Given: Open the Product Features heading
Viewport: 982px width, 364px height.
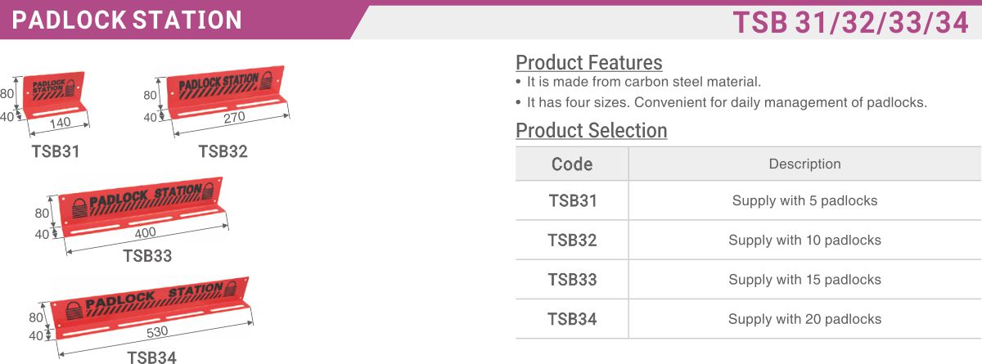Looking at the screenshot, I should click(x=588, y=62).
